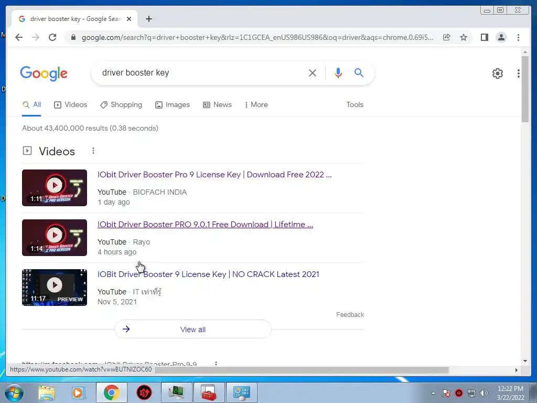This screenshot has height=403, width=537.
Task: Click the red Driver Booster tray icon
Action: point(459,393)
